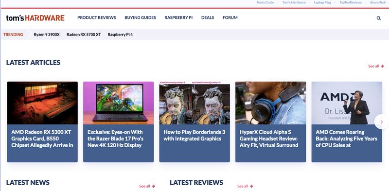The width and height of the screenshot is (389, 191).
Task: Read Exclusive Eyes-on Razer Blade headline
Action: pyautogui.click(x=115, y=139)
